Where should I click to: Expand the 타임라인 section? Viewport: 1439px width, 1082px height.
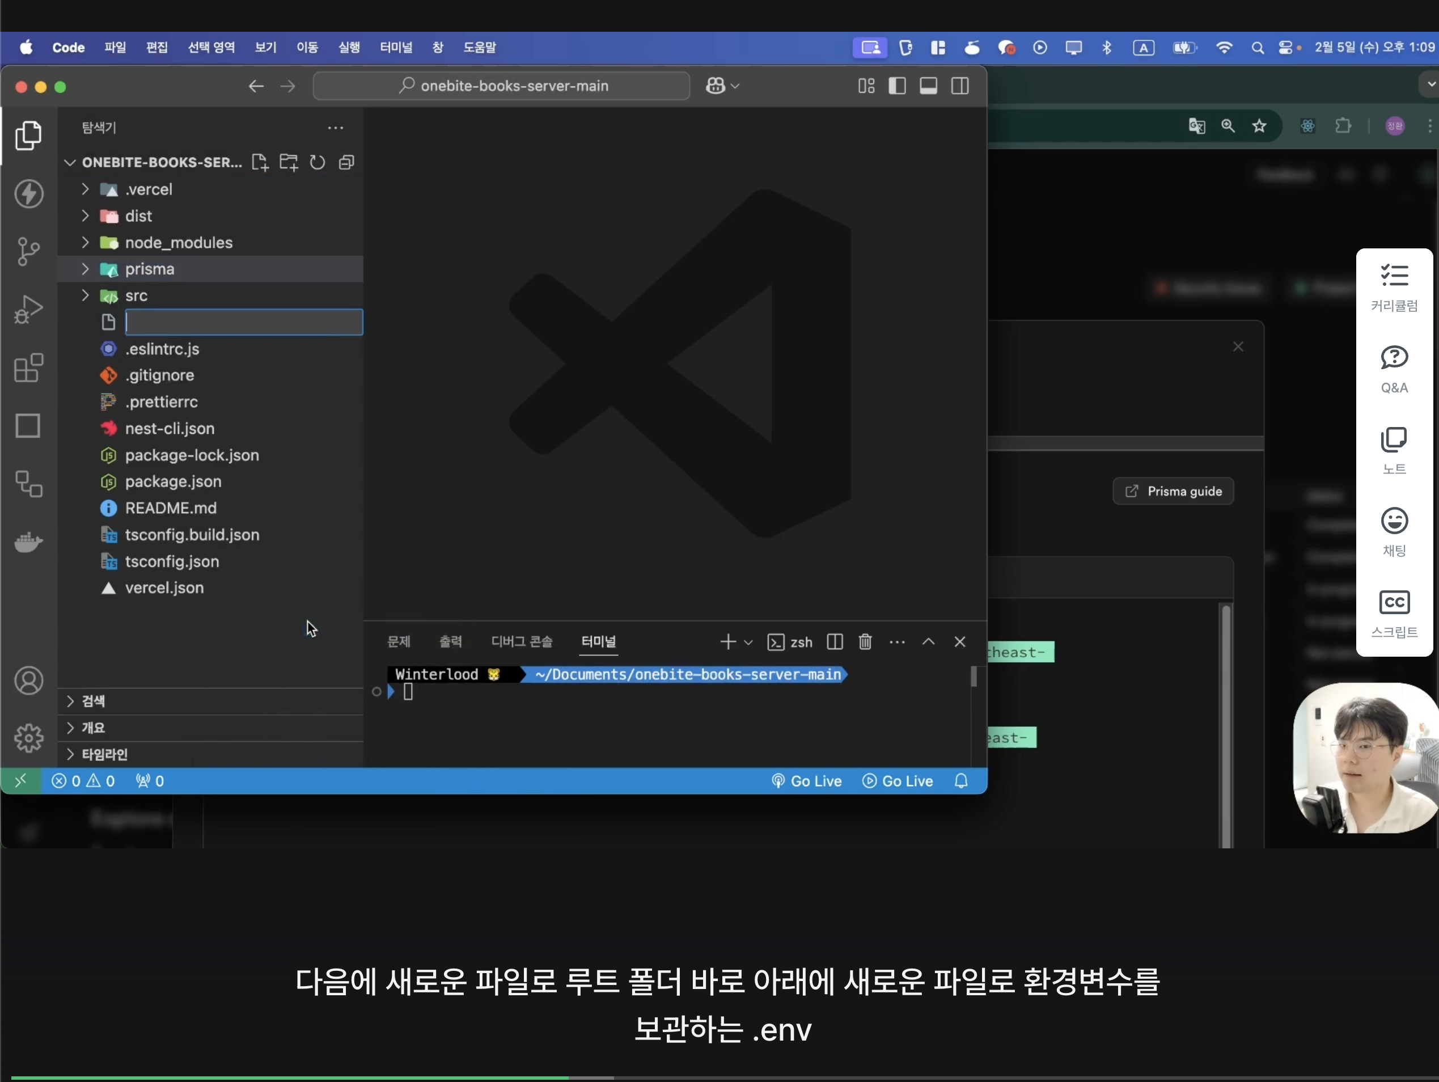point(104,754)
